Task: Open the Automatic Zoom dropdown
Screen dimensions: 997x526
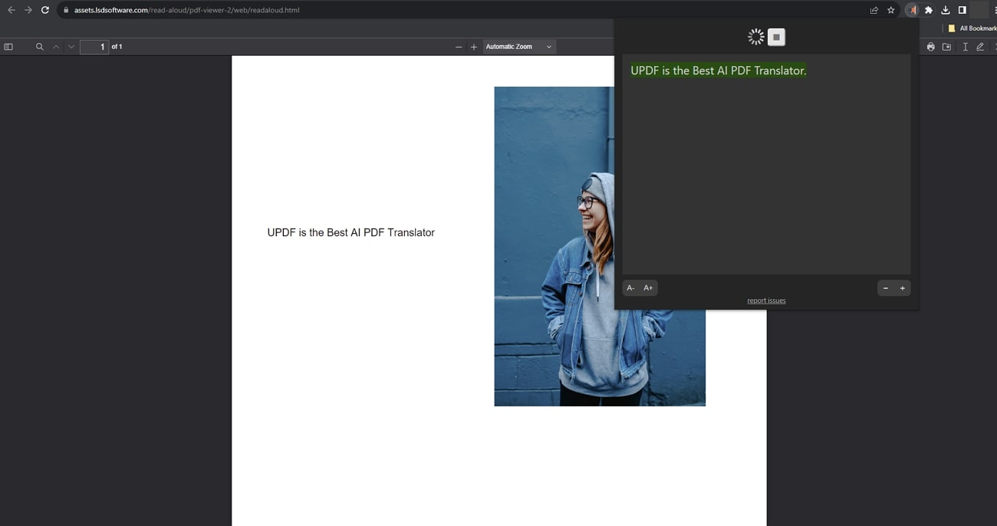Action: point(518,47)
